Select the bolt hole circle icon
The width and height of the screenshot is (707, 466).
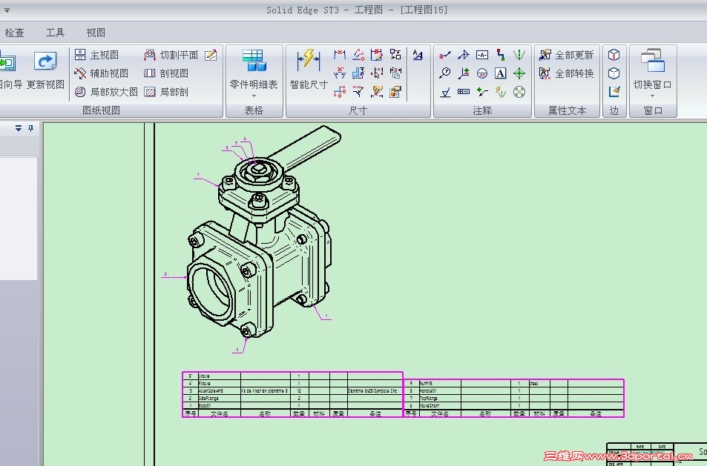(519, 92)
